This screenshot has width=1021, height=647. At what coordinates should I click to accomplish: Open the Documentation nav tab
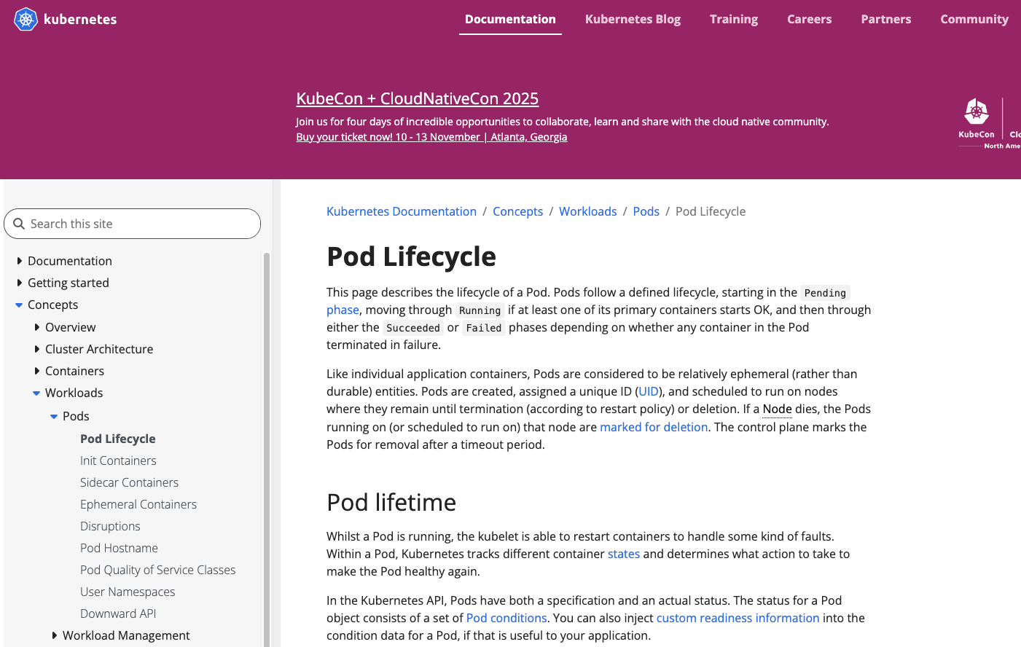point(510,19)
